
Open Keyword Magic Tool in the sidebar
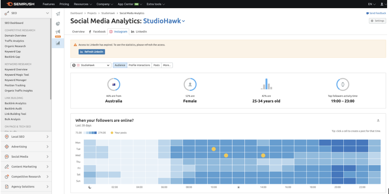click(x=17, y=75)
